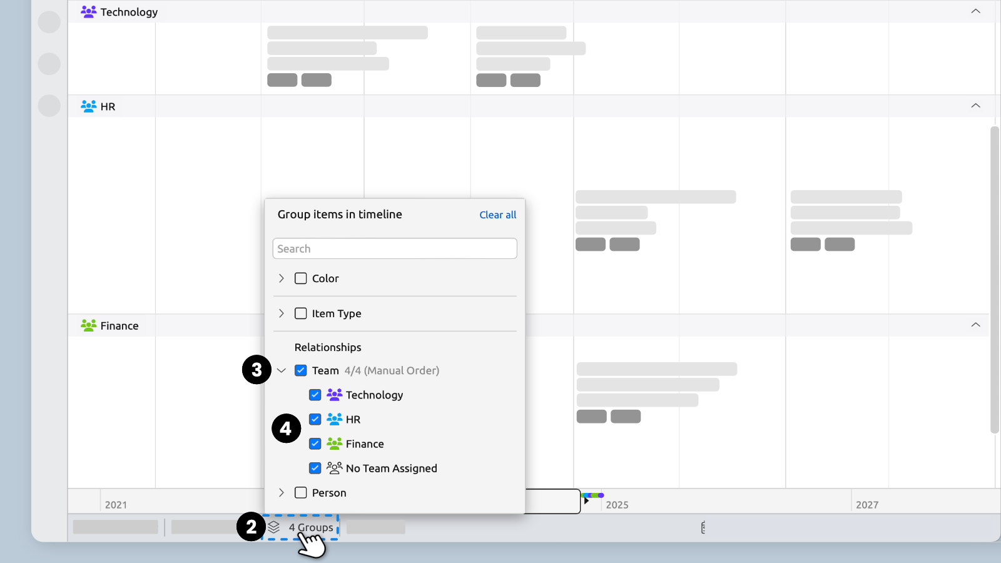Collapse the Technology timeline section

975,11
